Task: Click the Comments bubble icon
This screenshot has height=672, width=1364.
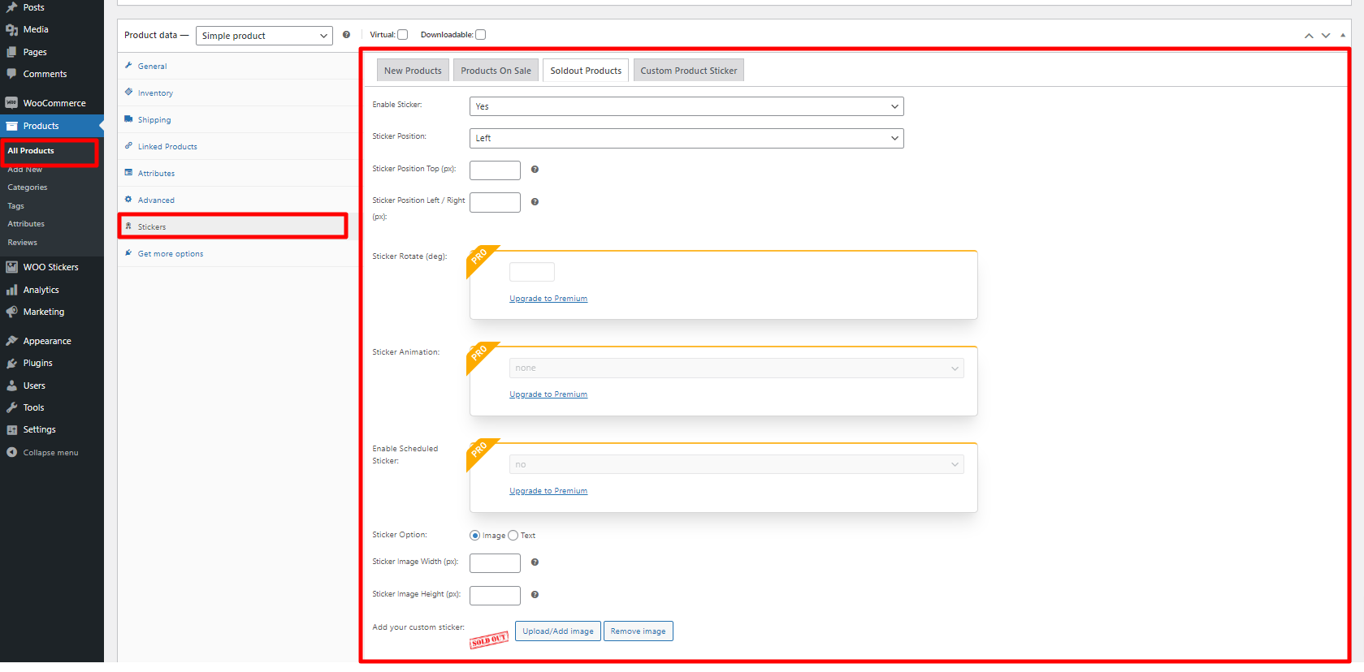Action: [11, 74]
